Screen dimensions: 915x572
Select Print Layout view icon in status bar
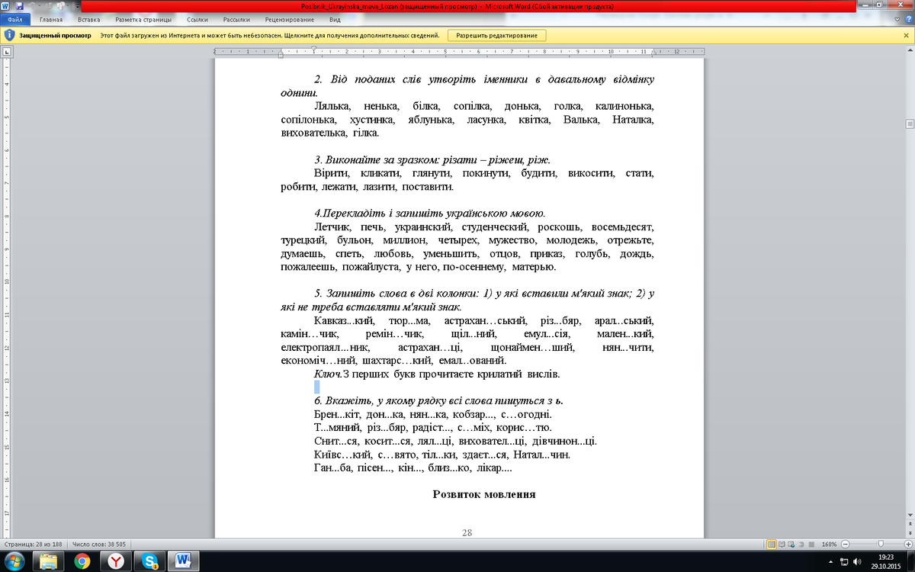tap(772, 544)
